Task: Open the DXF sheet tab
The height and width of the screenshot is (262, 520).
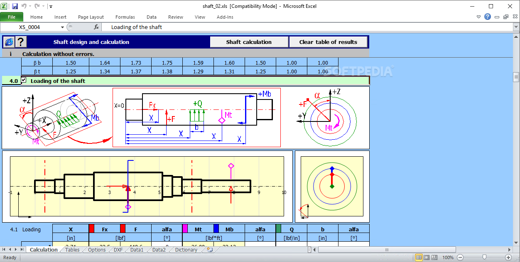Action: pos(118,250)
